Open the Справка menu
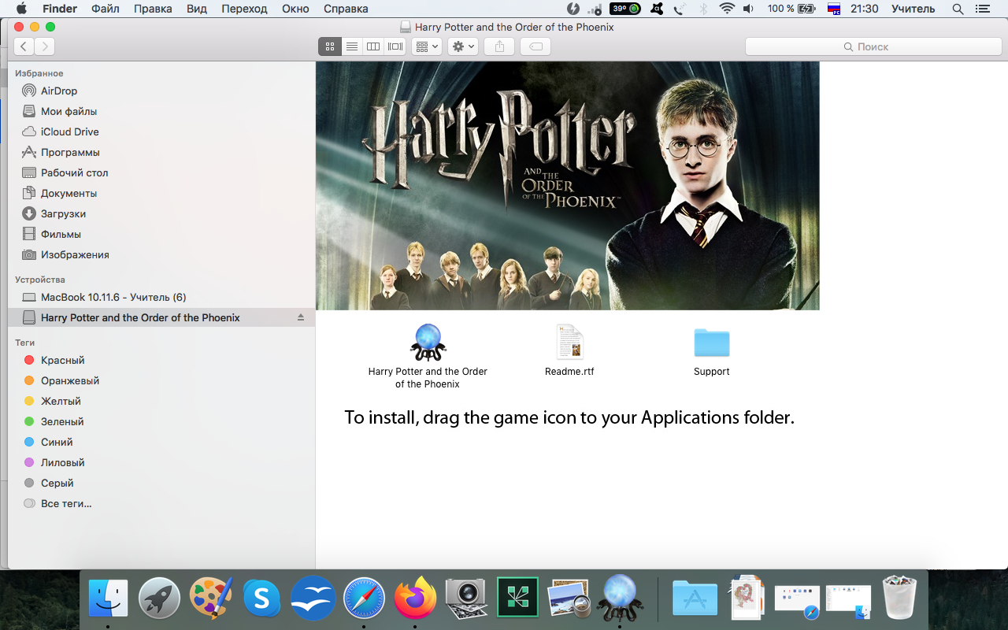Image resolution: width=1008 pixels, height=630 pixels. tap(346, 9)
